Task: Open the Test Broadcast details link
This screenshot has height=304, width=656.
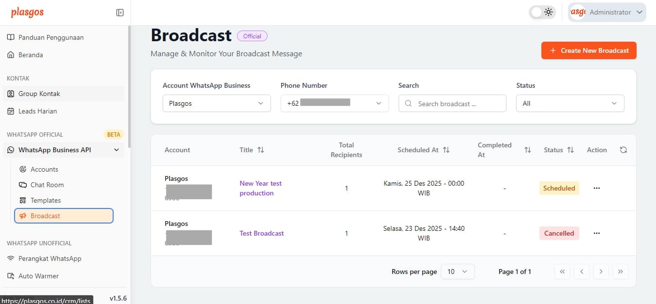Action: tap(261, 233)
